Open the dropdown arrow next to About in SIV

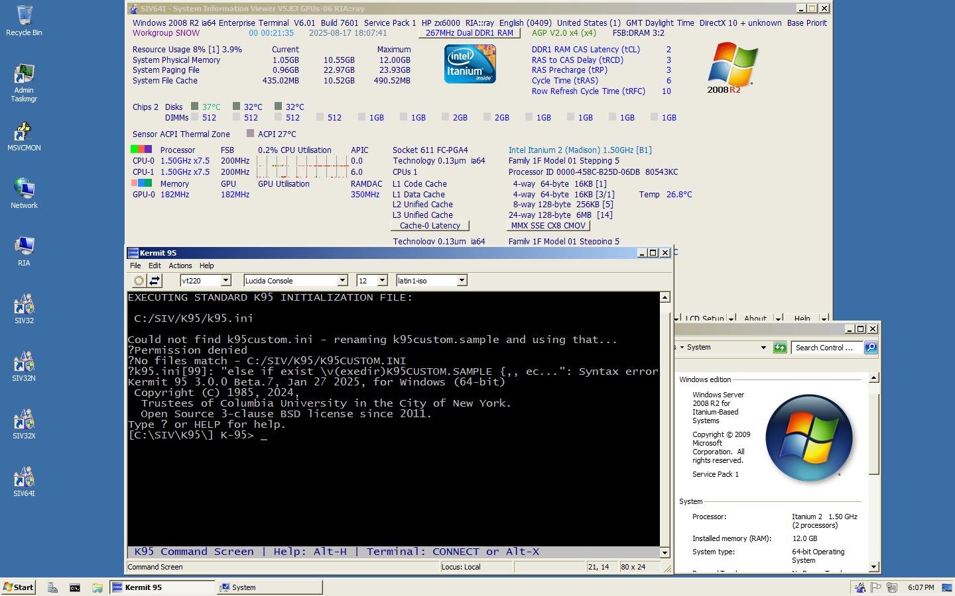pyautogui.click(x=779, y=319)
